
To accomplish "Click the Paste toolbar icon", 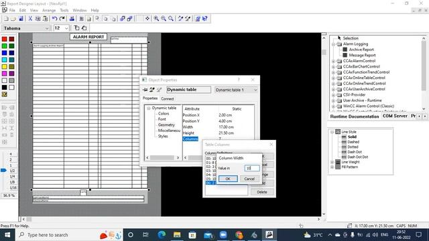I will pos(46,19).
